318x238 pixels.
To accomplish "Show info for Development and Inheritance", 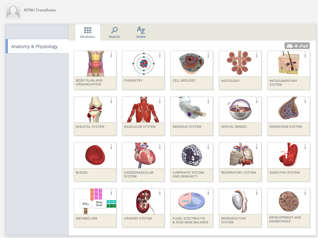I will [x=305, y=193].
